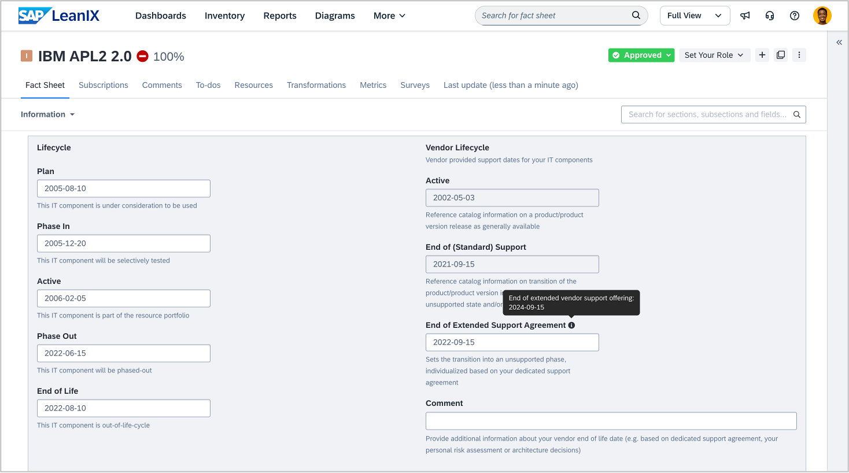Click magnifier in sections search field
Image resolution: width=849 pixels, height=473 pixels.
tap(797, 114)
